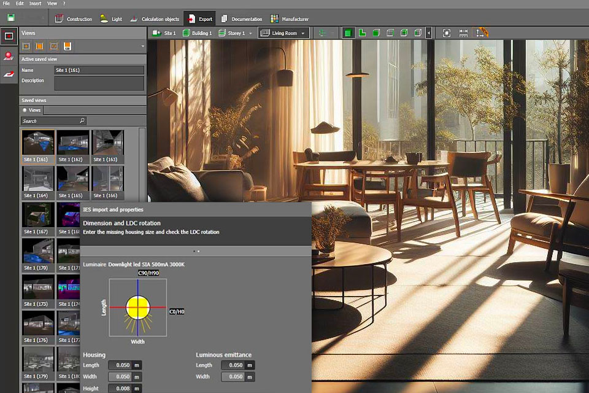Click the C90/H90 label
This screenshot has height=393, width=589.
coord(148,273)
